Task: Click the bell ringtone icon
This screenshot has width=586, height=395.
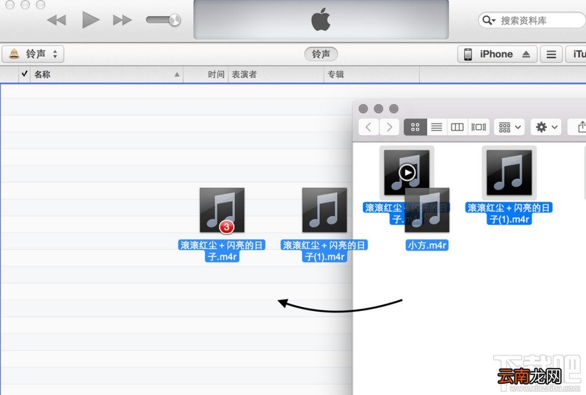Action: [14, 54]
